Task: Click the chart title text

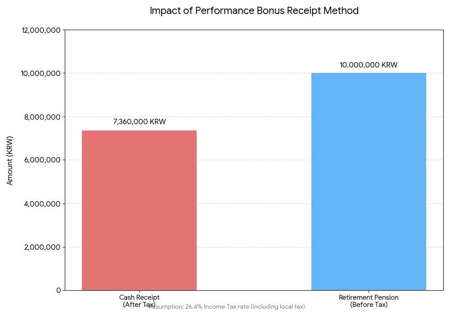Action: pos(254,11)
